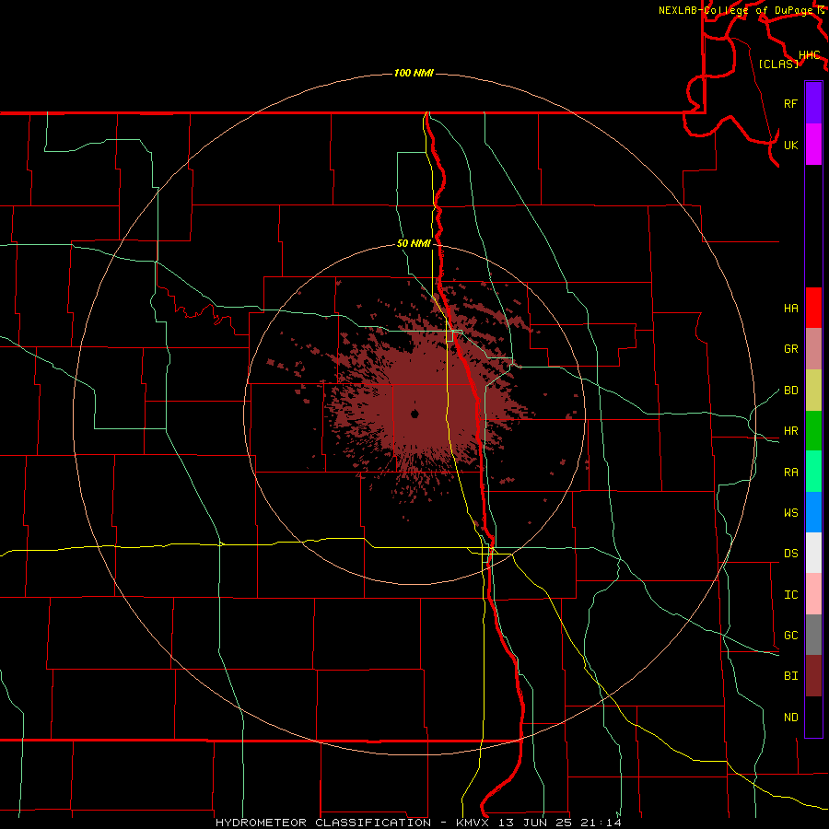Click the light pink IC legend block

[813, 594]
